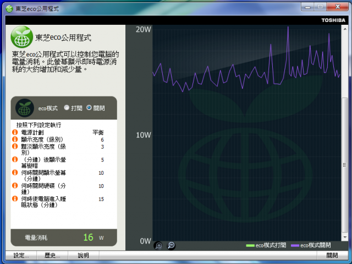Open the 設定... settings button
The height and width of the screenshot is (264, 352).
[x=21, y=255]
